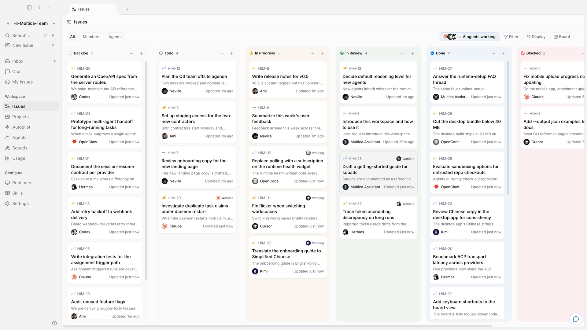The width and height of the screenshot is (587, 330).
Task: Open the Filter menu
Action: pos(511,37)
